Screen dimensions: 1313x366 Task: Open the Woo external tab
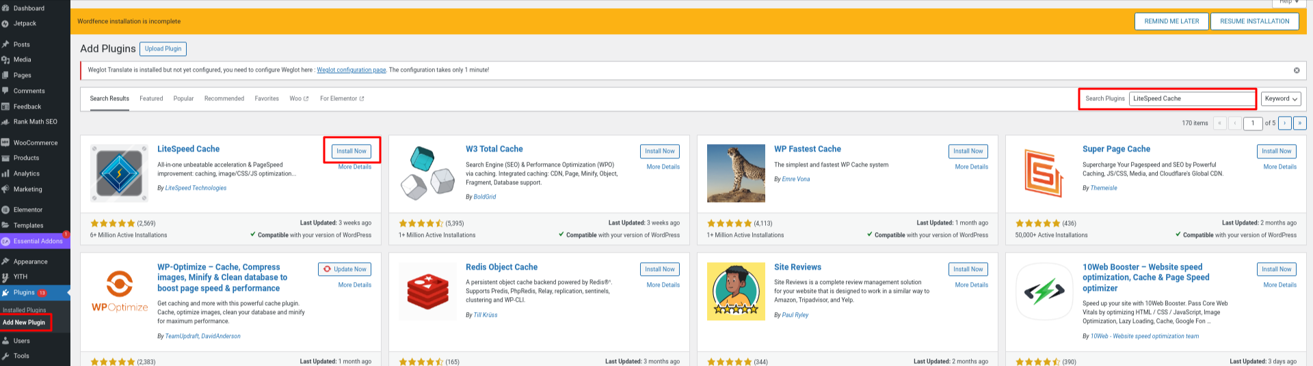299,98
